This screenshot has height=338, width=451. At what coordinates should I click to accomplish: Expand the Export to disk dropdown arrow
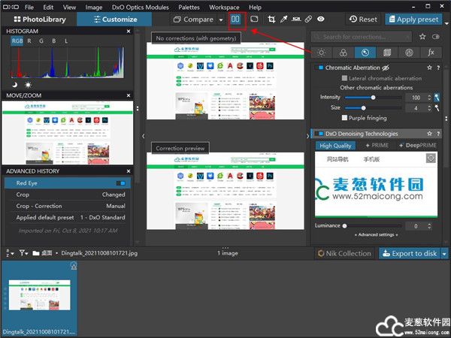click(x=444, y=254)
